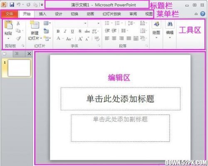This screenshot has width=208, height=166.
Task: Select slide 1 thumbnail
Action: (19, 68)
